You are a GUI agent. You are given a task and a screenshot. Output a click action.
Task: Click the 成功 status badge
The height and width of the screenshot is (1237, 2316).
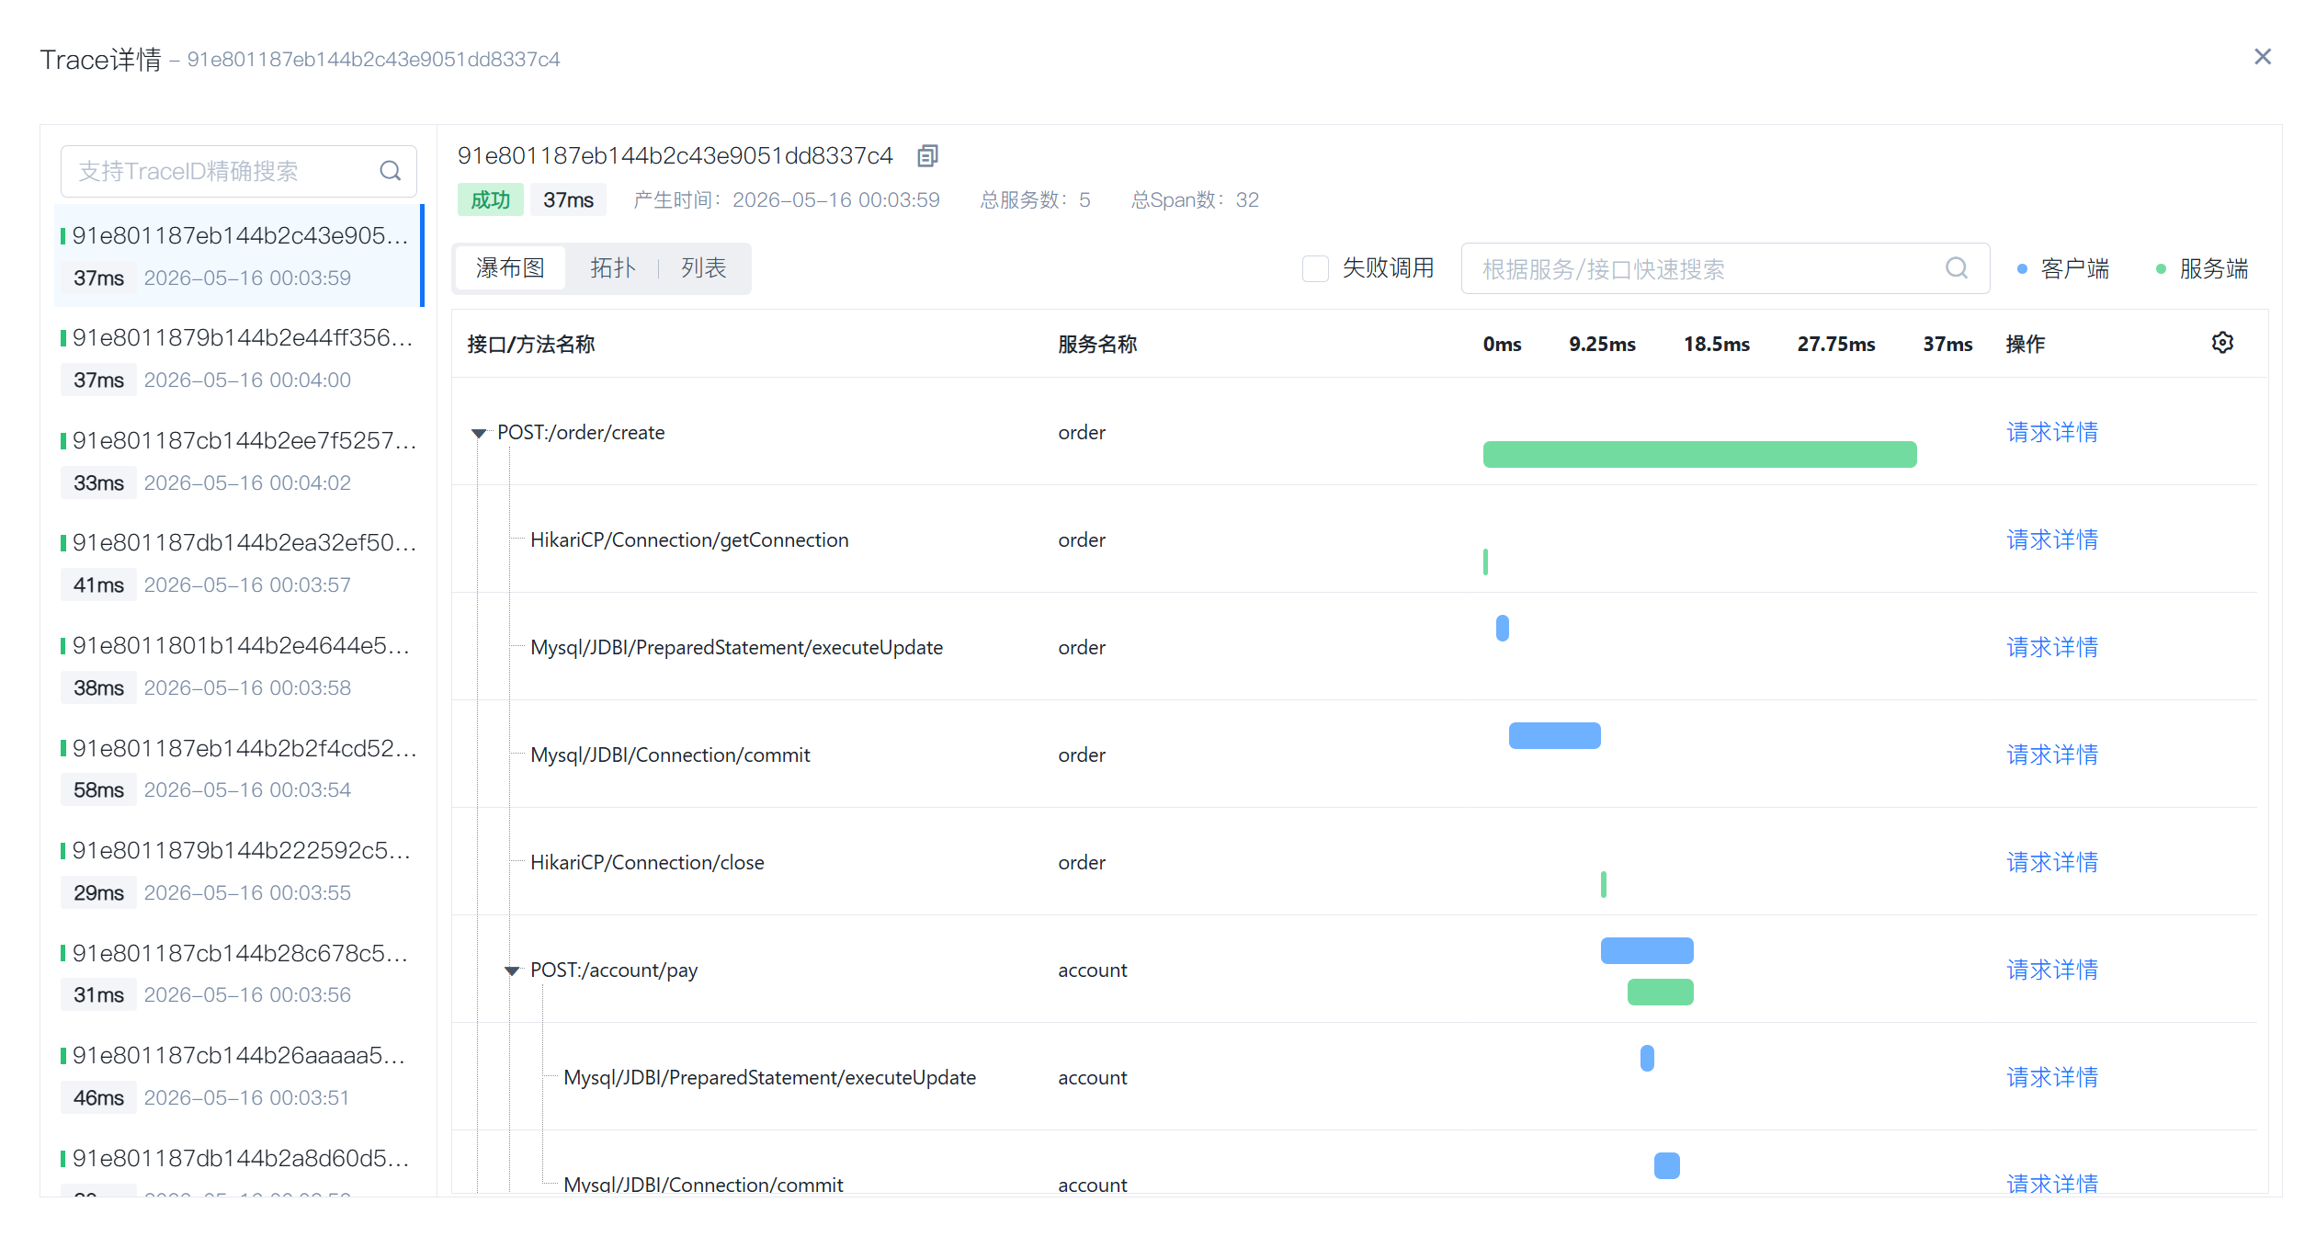tap(490, 199)
